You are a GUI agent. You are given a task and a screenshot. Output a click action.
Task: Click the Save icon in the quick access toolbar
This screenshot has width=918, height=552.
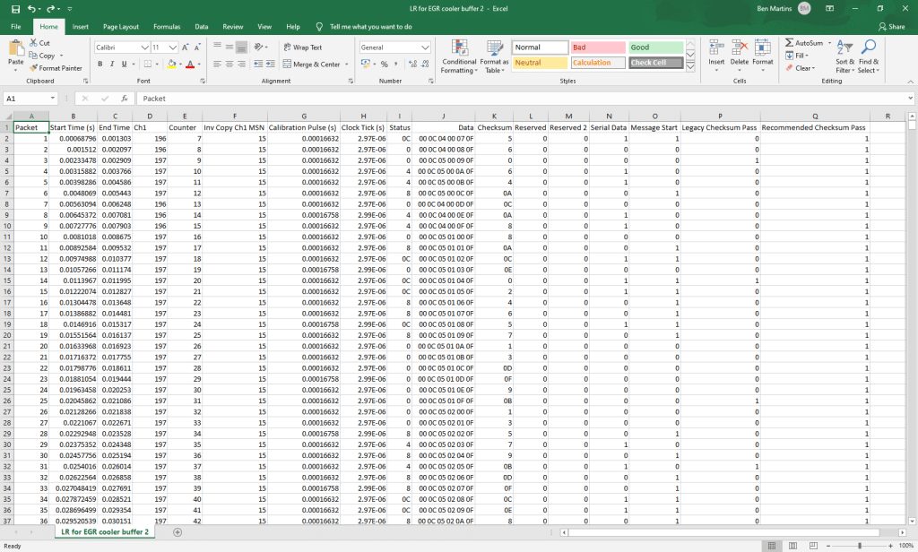pyautogui.click(x=15, y=9)
